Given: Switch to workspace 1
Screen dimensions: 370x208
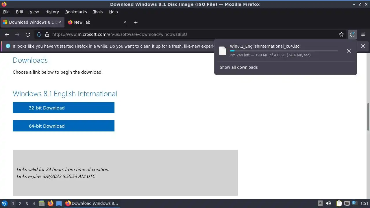Looking at the screenshot, I should click(x=13, y=203).
